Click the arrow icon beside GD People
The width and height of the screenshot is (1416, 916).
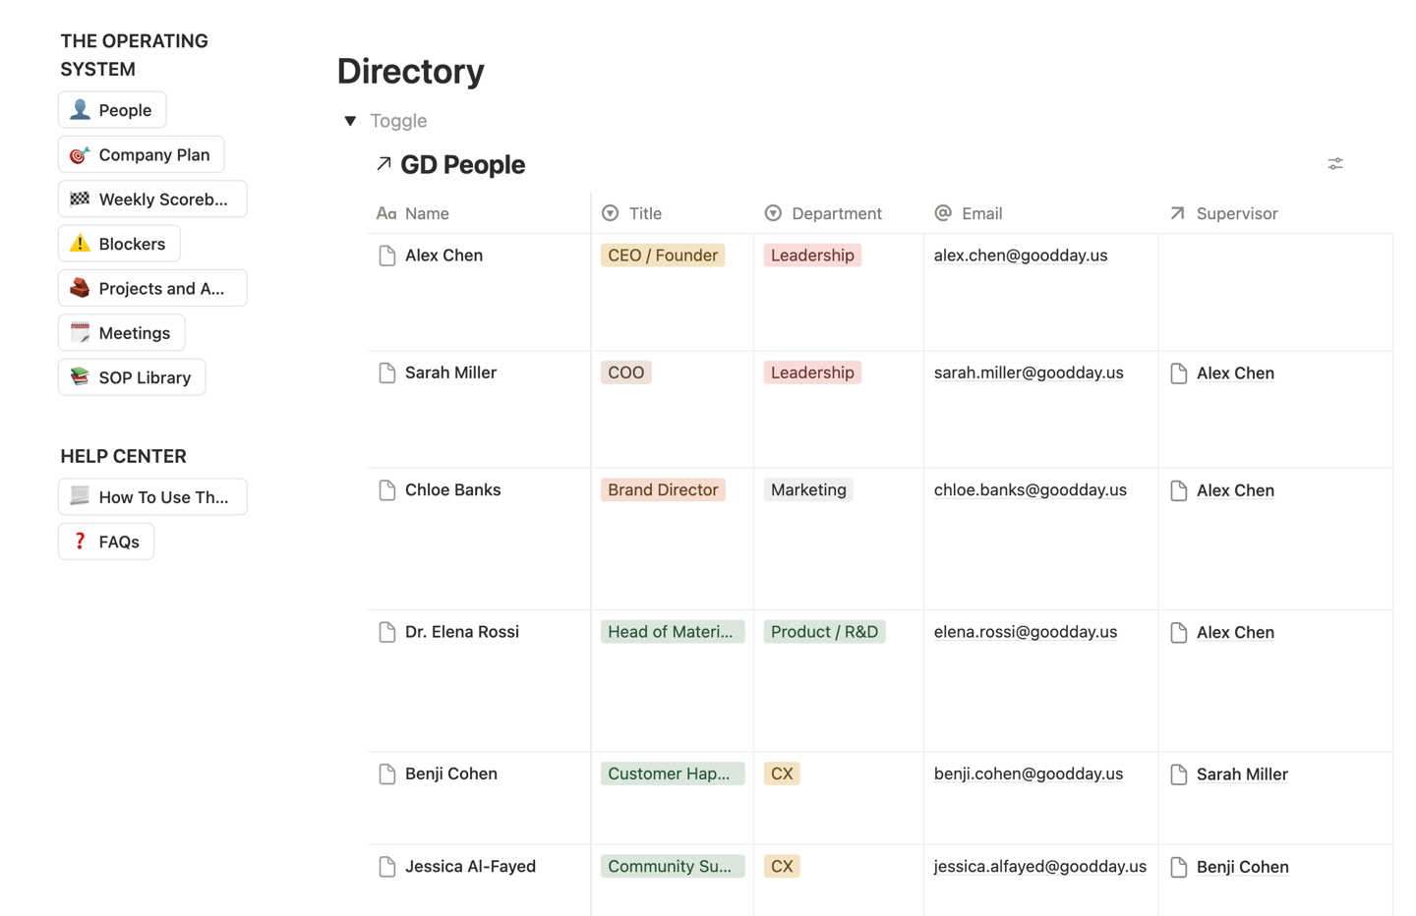383,164
